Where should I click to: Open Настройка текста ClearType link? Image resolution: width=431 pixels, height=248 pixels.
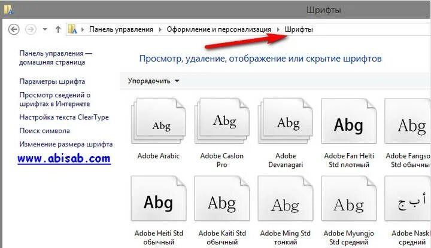(64, 117)
